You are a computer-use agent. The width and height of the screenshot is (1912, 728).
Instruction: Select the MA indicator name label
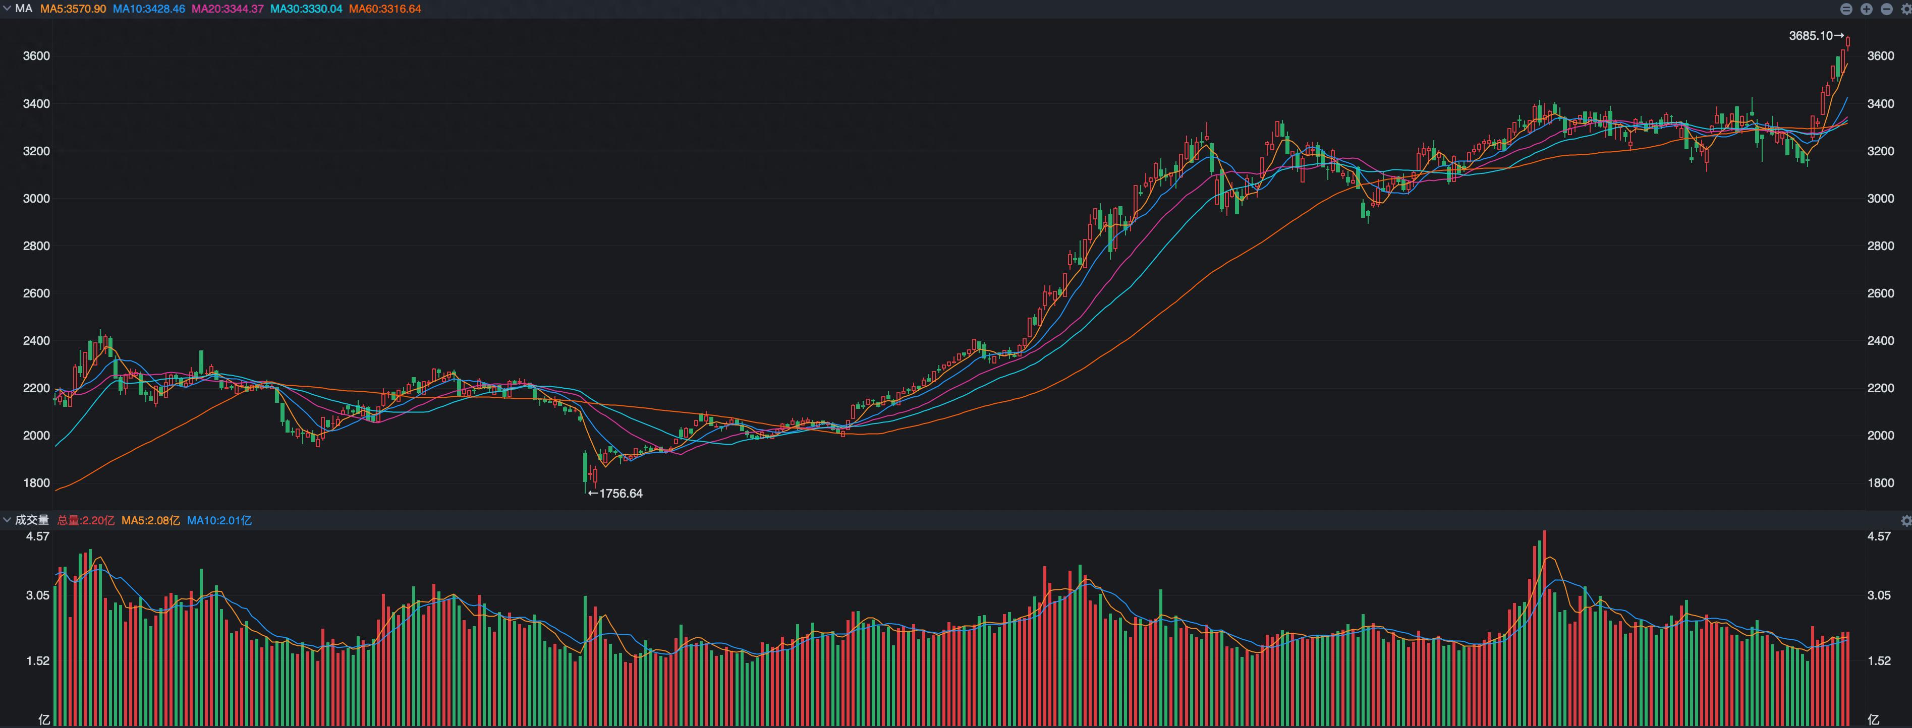tap(24, 9)
